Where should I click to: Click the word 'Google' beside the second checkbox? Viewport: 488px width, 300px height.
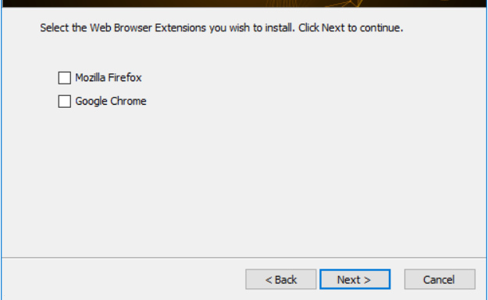click(91, 102)
